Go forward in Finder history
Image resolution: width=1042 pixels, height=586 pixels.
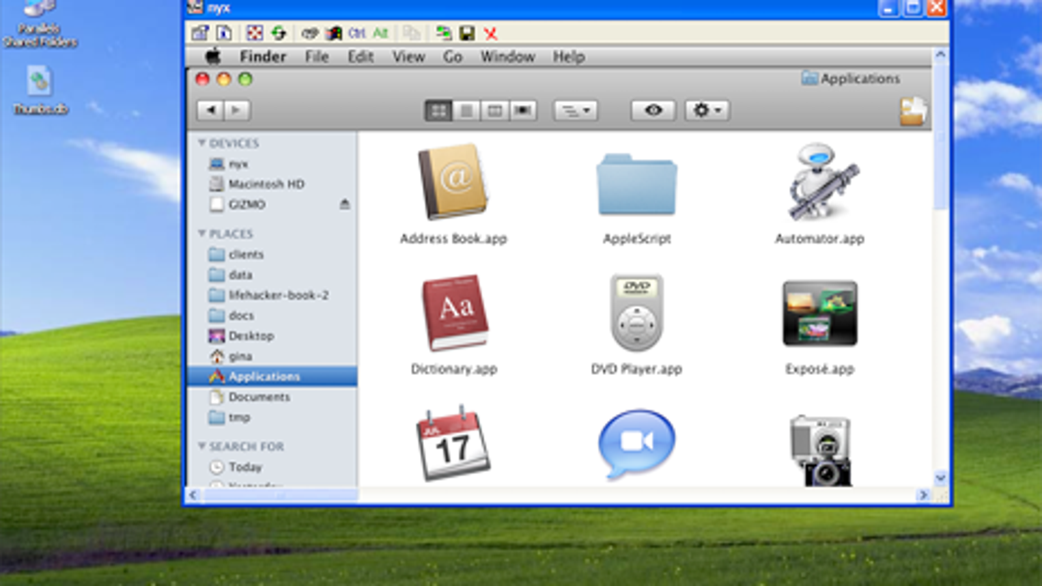point(237,110)
